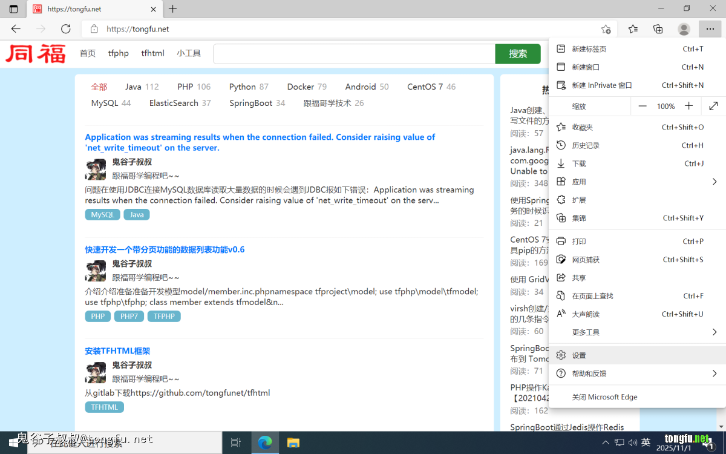Add this page to favorites icon
The height and width of the screenshot is (454, 726).
pos(606,29)
